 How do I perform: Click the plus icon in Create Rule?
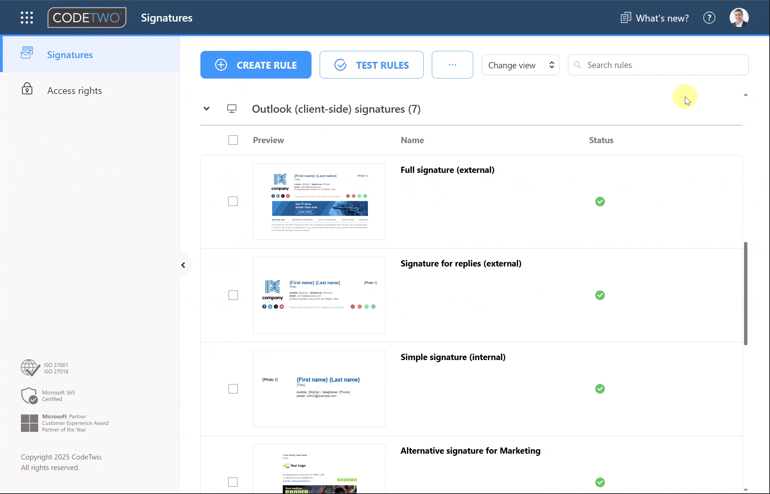221,65
